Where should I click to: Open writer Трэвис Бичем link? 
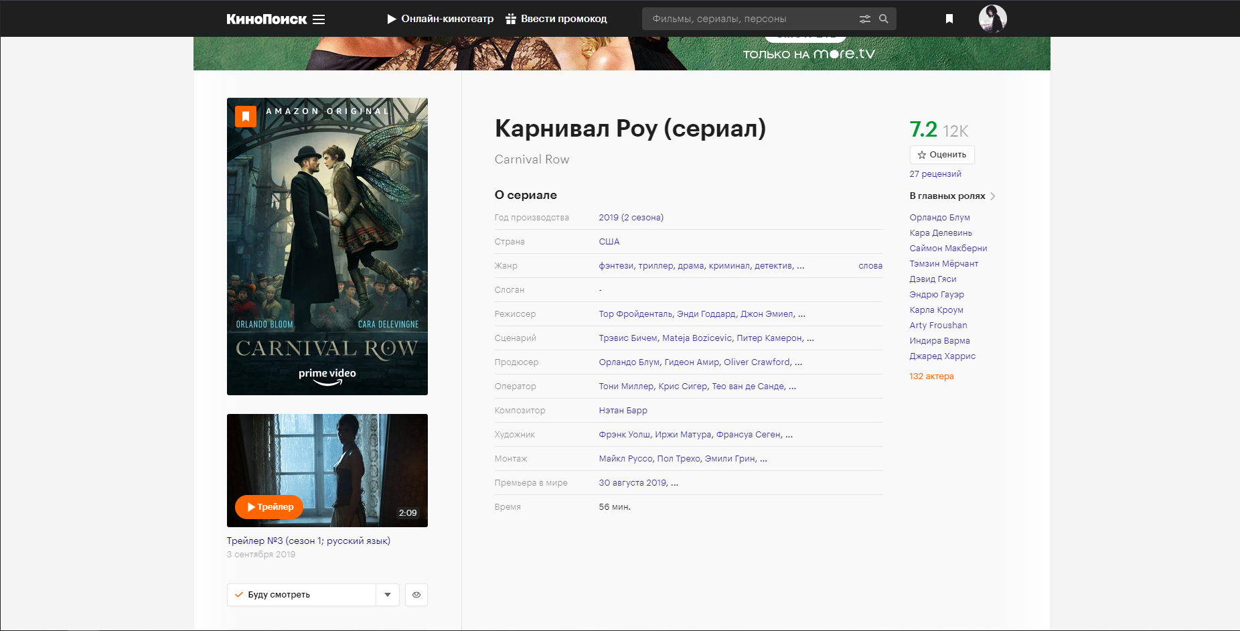pyautogui.click(x=628, y=338)
